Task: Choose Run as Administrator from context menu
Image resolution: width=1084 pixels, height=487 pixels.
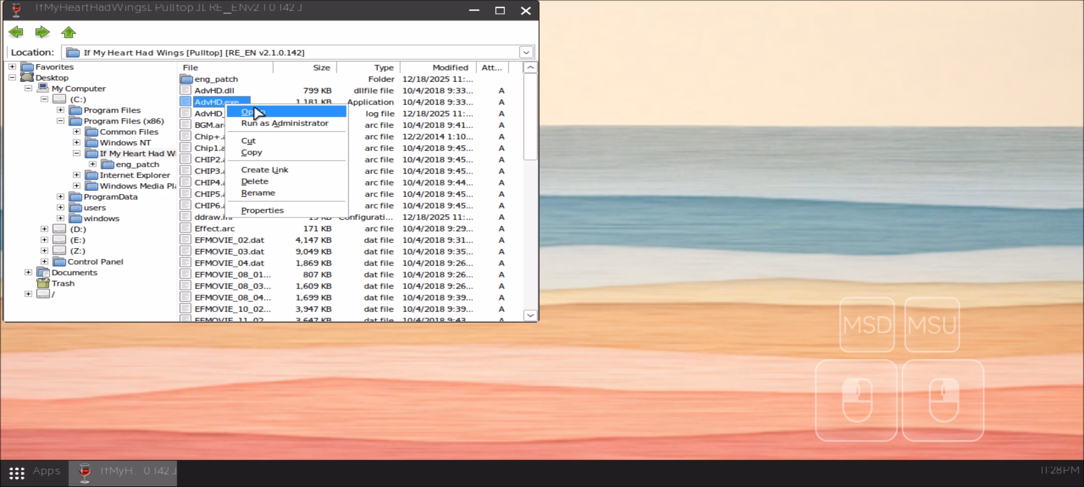Action: 285,123
